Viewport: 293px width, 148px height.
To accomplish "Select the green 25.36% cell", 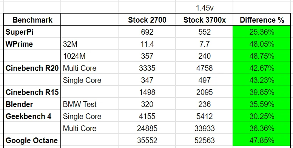I will point(262,32).
